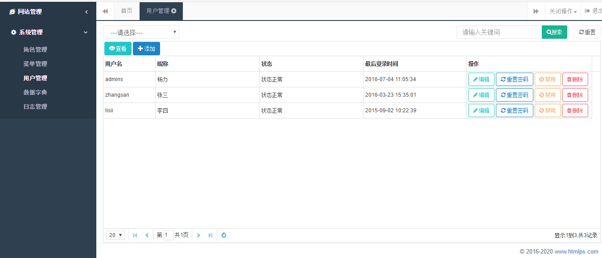Click the 退出 logout button

point(593,11)
